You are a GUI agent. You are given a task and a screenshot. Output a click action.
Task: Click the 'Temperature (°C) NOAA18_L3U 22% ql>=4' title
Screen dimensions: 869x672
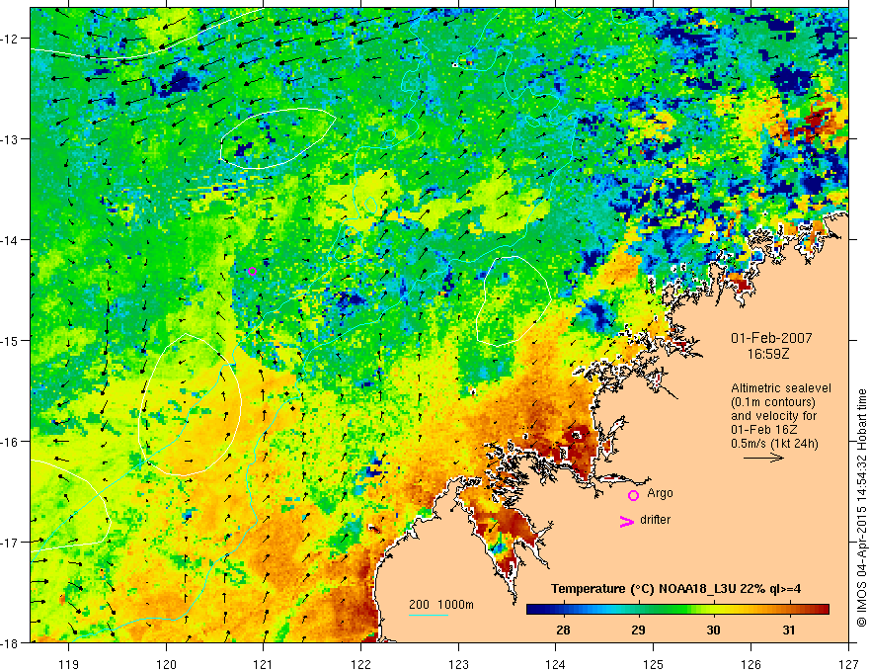click(675, 589)
